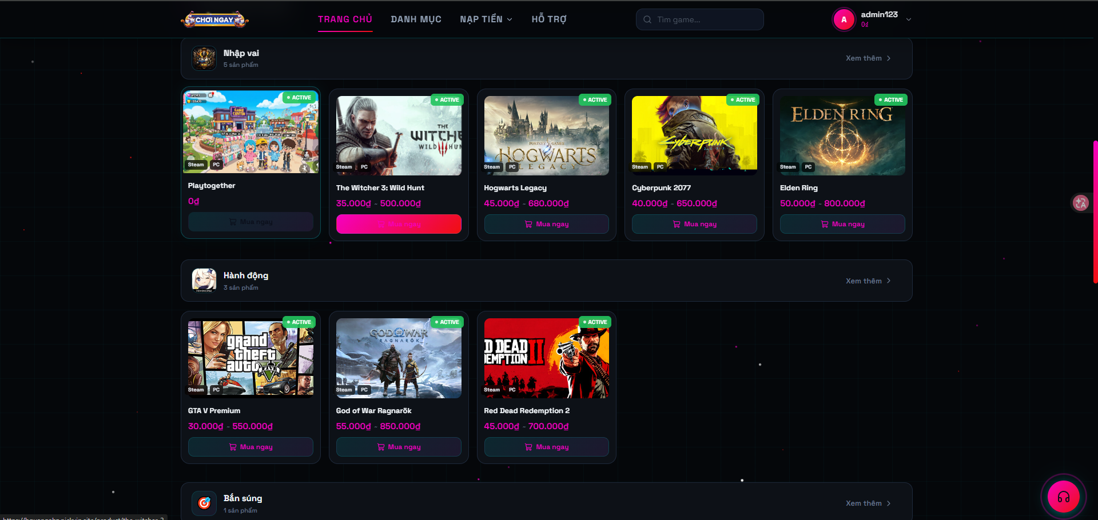Click the Elden Ring game title
Image resolution: width=1098 pixels, height=520 pixels.
pos(799,188)
